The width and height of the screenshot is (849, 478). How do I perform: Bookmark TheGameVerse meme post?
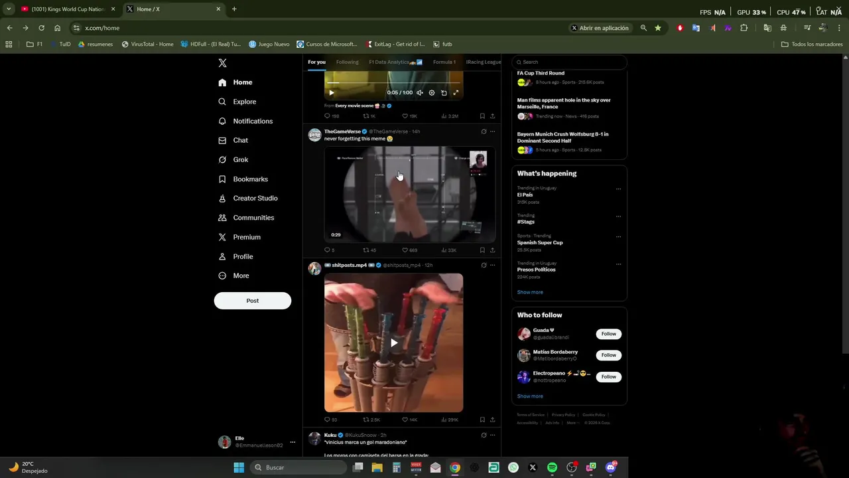482,250
